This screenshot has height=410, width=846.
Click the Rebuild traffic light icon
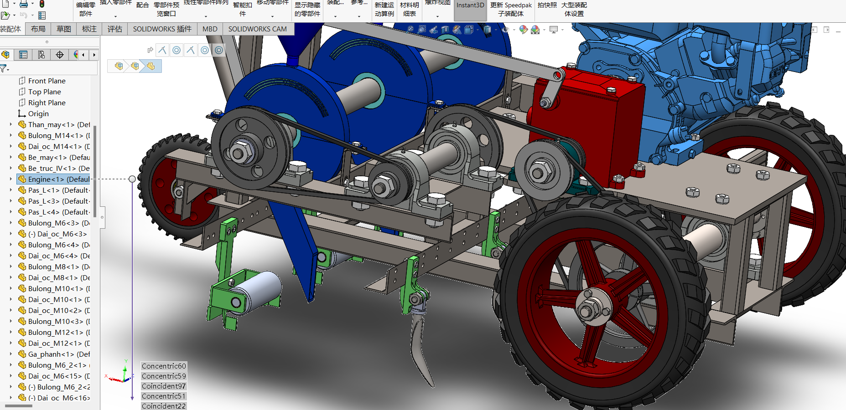click(x=42, y=4)
